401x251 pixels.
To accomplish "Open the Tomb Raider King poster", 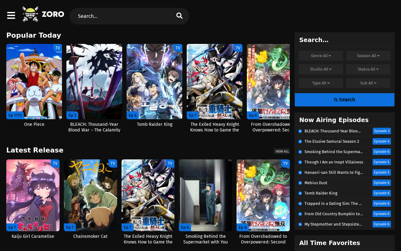I will (154, 82).
